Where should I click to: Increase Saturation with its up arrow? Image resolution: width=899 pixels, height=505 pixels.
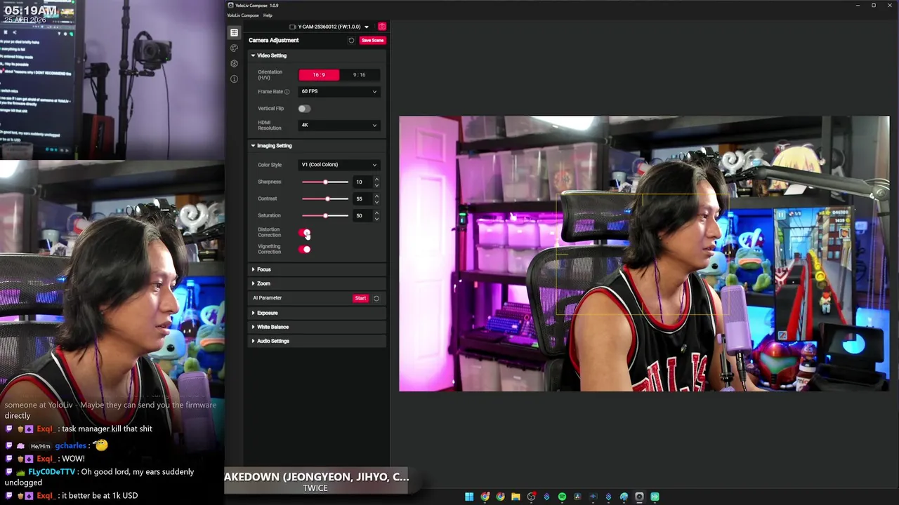click(376, 213)
